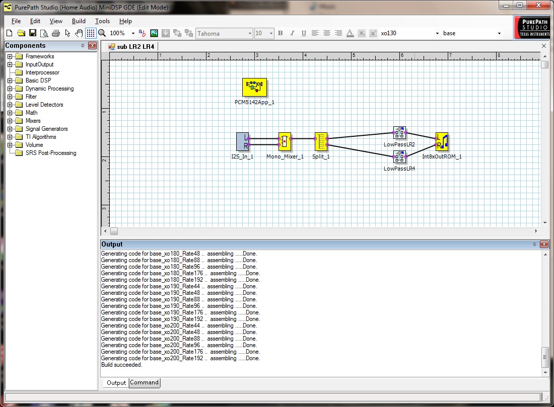554x407 pixels.
Task: Align text left
Action: (315, 33)
